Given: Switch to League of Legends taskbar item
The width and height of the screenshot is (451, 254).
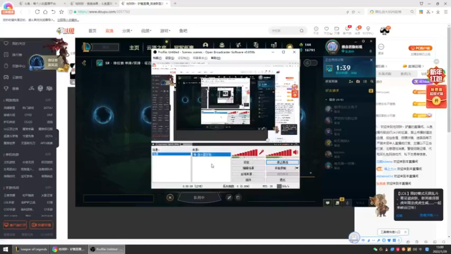Looking at the screenshot, I should point(31,249).
